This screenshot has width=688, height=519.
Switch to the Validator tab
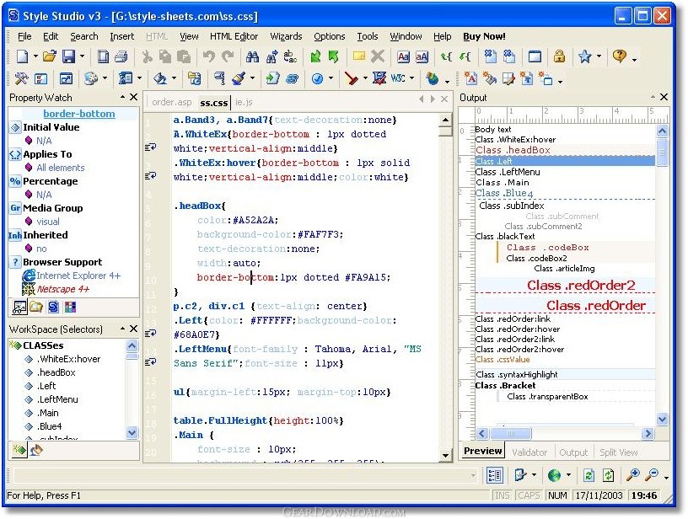point(529,452)
